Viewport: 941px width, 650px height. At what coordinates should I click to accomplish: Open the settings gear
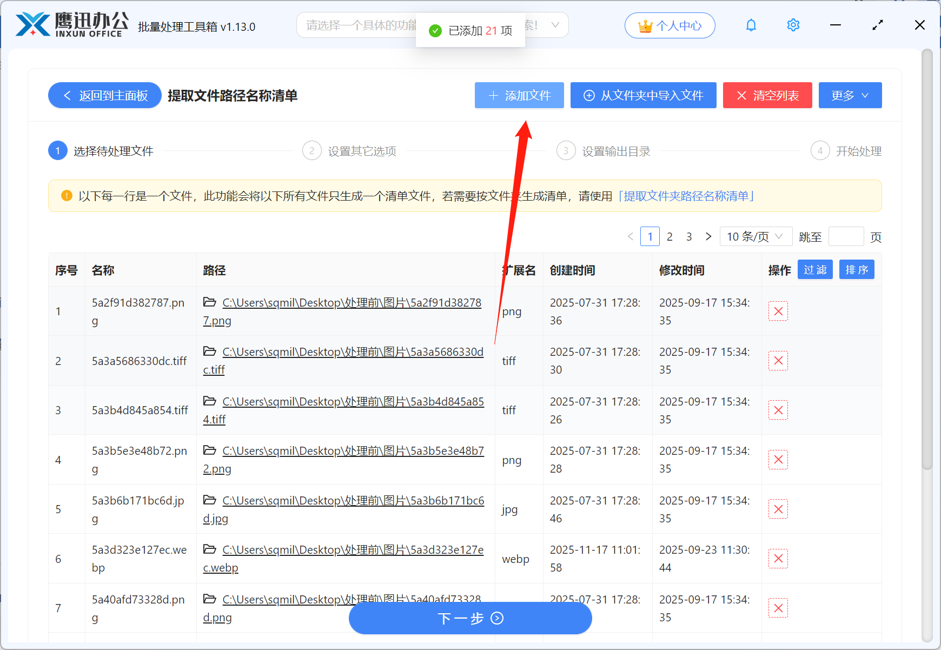pyautogui.click(x=793, y=25)
